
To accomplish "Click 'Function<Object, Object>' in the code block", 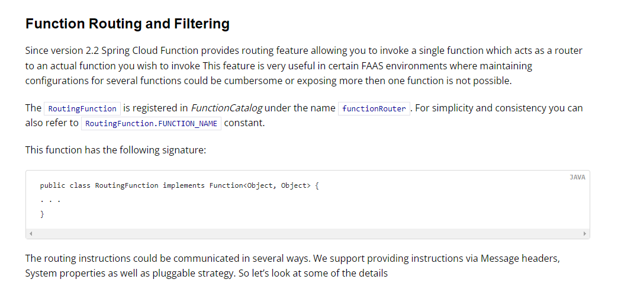I will click(x=259, y=185).
